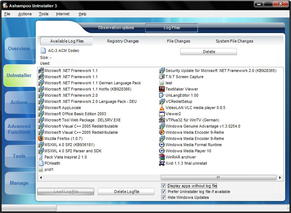The image size is (291, 213).
Task: Switch to the Registry Changes tab
Action: click(123, 41)
